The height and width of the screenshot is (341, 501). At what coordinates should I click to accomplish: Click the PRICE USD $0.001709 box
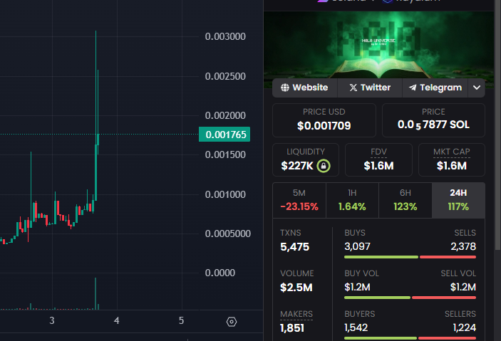tap(324, 120)
